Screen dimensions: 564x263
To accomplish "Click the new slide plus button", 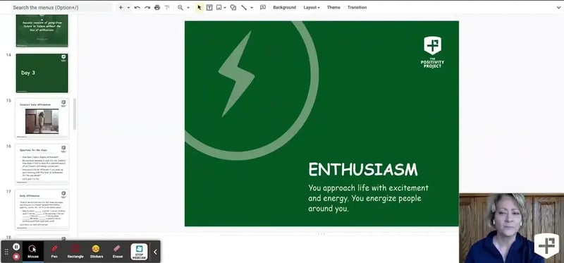I will click(x=121, y=8).
